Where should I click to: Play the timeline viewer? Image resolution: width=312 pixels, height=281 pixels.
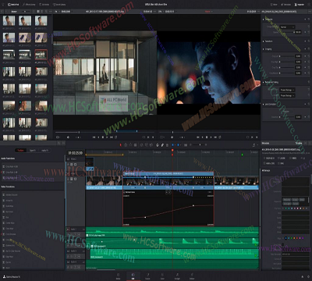[211, 137]
